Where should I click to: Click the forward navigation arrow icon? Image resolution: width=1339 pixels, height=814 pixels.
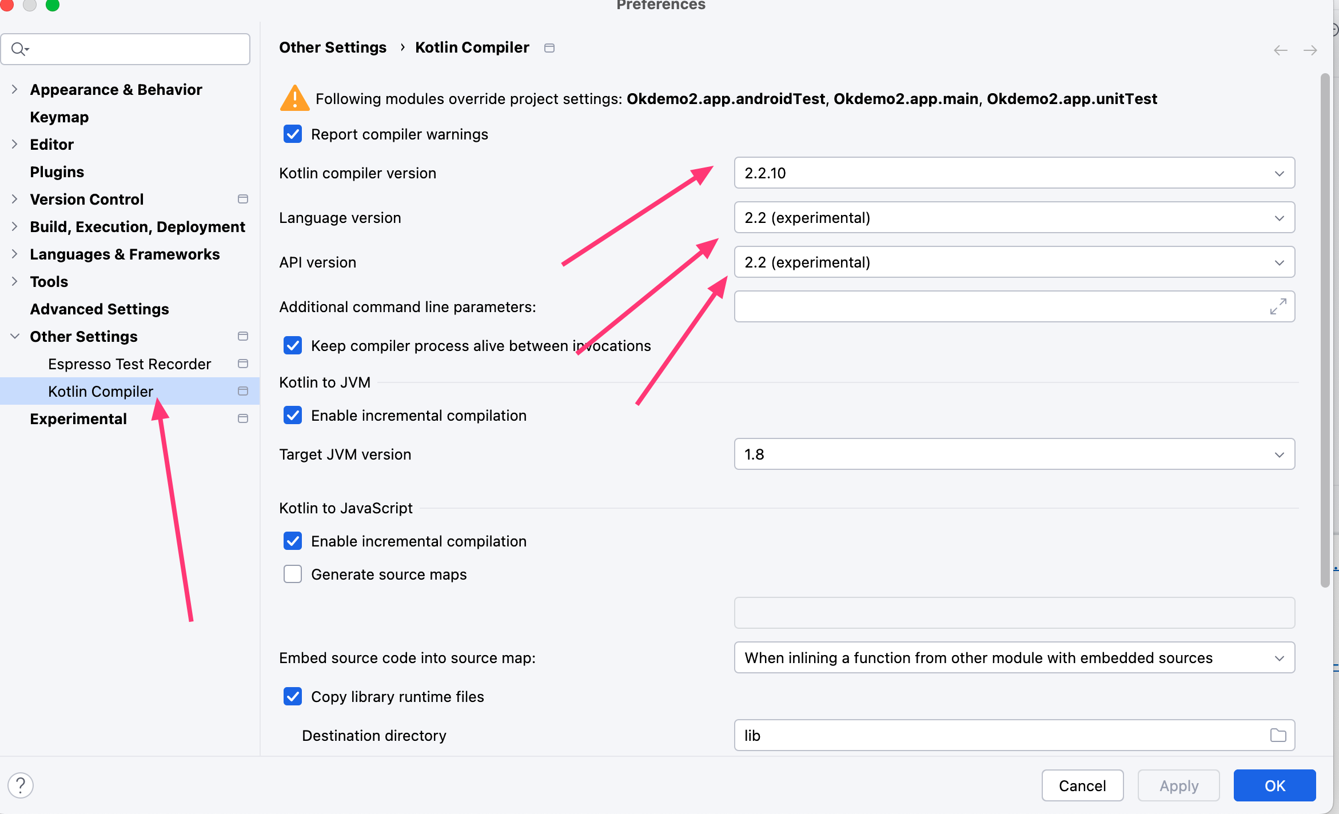1310,50
